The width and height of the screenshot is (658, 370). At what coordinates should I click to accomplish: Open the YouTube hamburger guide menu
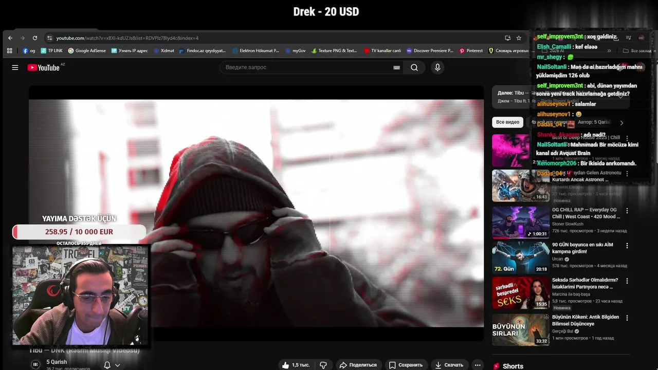pyautogui.click(x=15, y=67)
